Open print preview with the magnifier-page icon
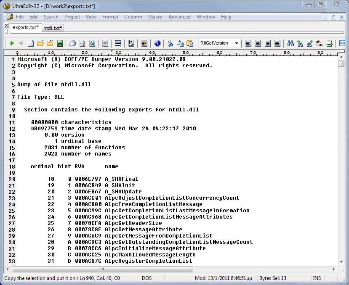 [83, 43]
